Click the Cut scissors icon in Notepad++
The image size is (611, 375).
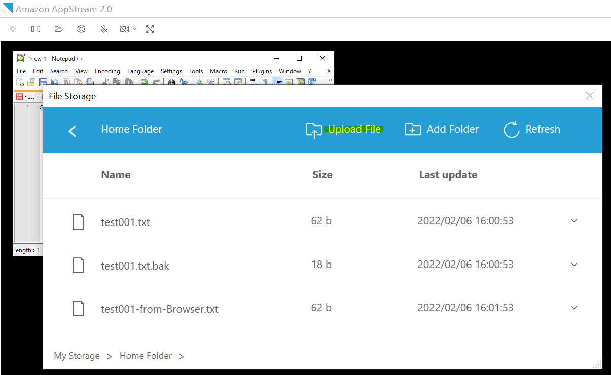(x=105, y=82)
